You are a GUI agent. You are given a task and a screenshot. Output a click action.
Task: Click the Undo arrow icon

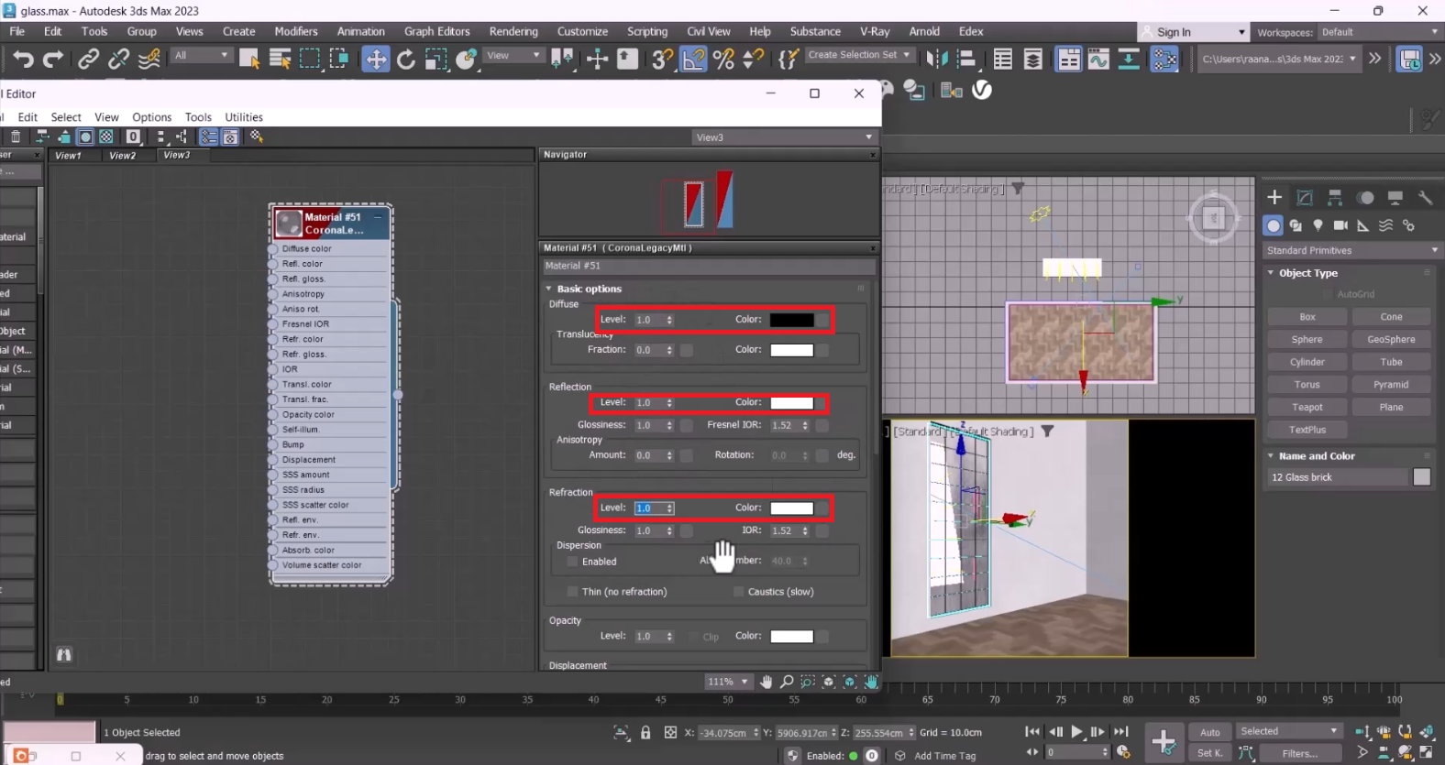pos(23,60)
